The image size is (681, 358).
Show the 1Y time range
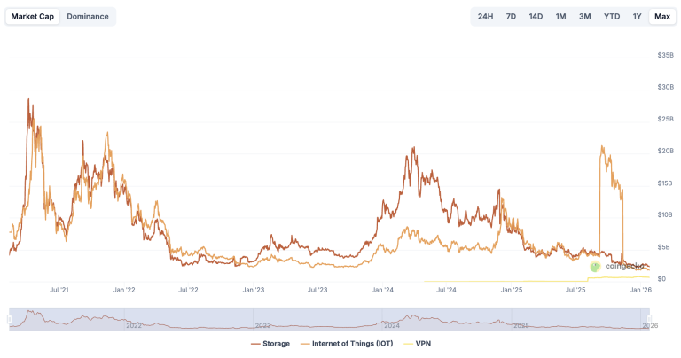click(x=637, y=17)
